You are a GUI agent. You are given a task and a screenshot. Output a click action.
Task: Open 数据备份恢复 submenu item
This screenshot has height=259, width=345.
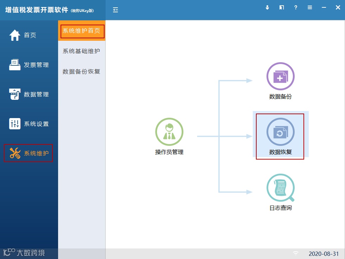[x=82, y=71]
